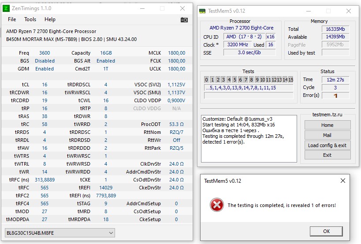Click the test sequence field ...5,1,4,3,0,13
The width and height of the screenshot is (361, 244).
[x=249, y=88]
